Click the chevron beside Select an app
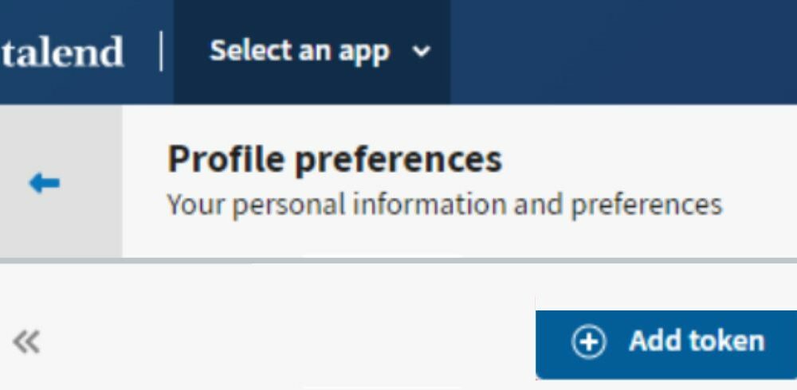The image size is (797, 390). 421,53
